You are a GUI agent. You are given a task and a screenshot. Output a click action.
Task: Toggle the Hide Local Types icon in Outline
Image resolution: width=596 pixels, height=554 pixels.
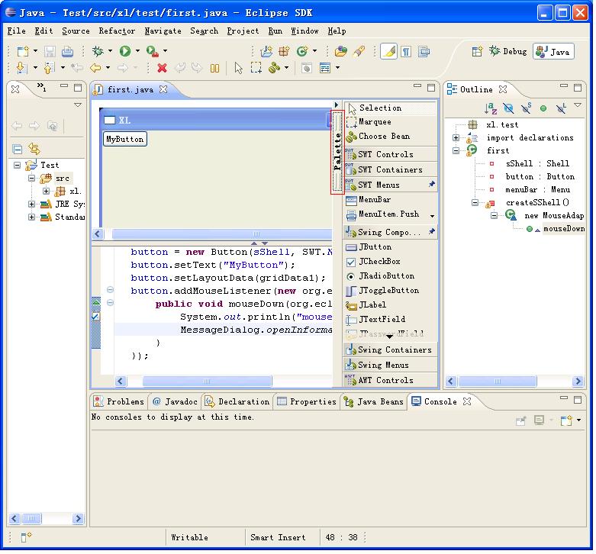coord(561,108)
